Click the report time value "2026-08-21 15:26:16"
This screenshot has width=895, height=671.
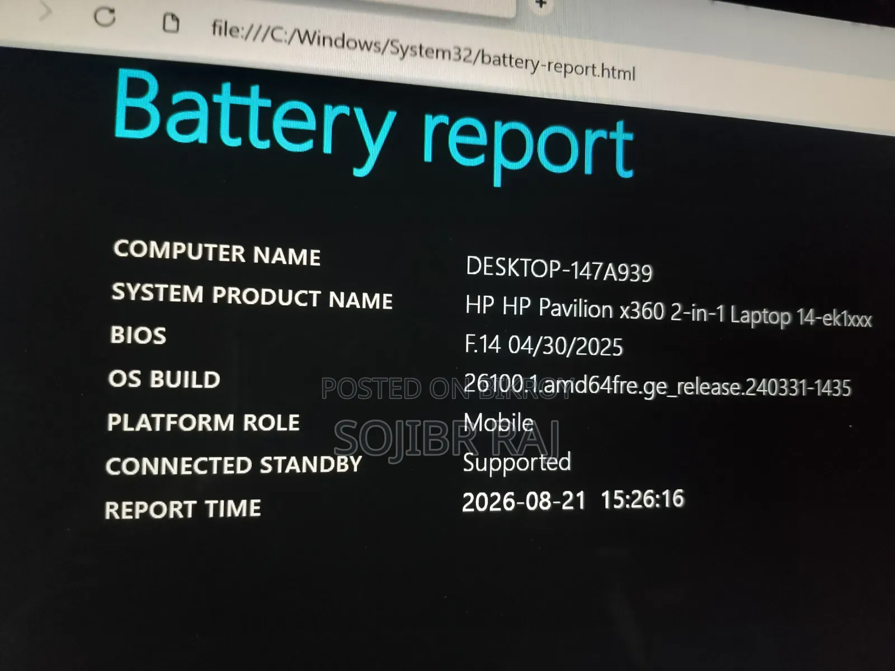(573, 500)
